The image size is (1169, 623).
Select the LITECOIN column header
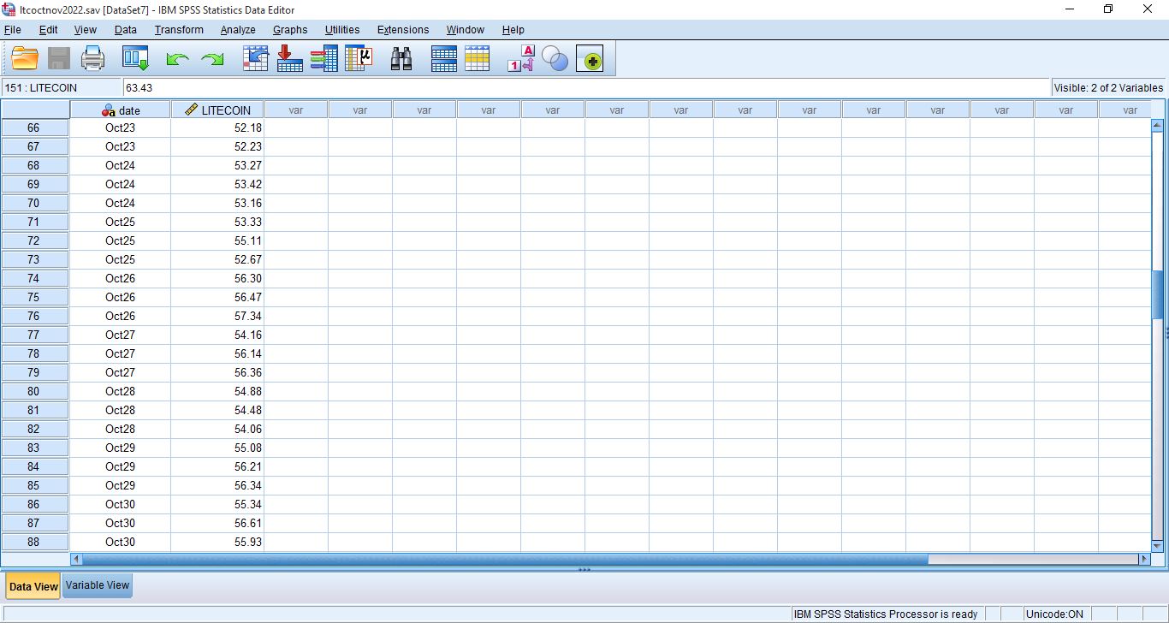[x=218, y=110]
